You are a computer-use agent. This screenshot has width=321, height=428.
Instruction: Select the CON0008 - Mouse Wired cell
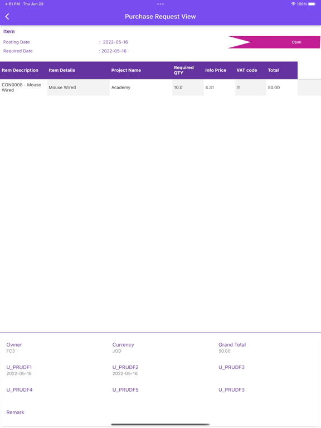tap(23, 87)
